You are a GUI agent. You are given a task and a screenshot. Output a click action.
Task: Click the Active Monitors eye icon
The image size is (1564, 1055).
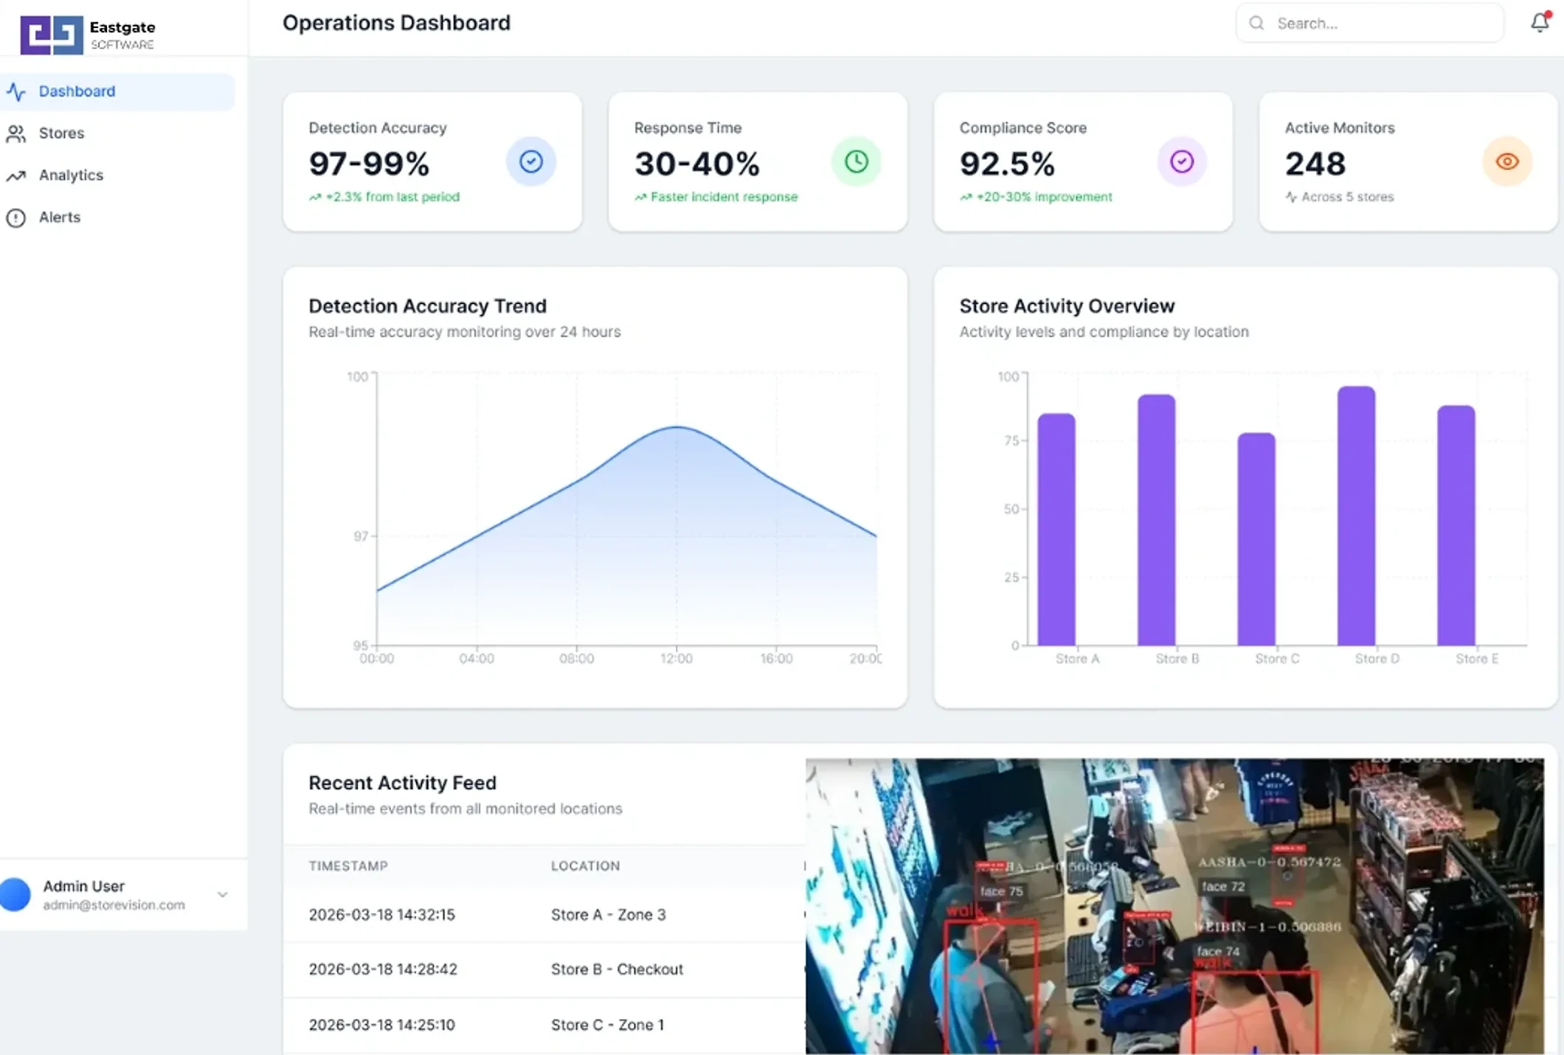[x=1507, y=162]
